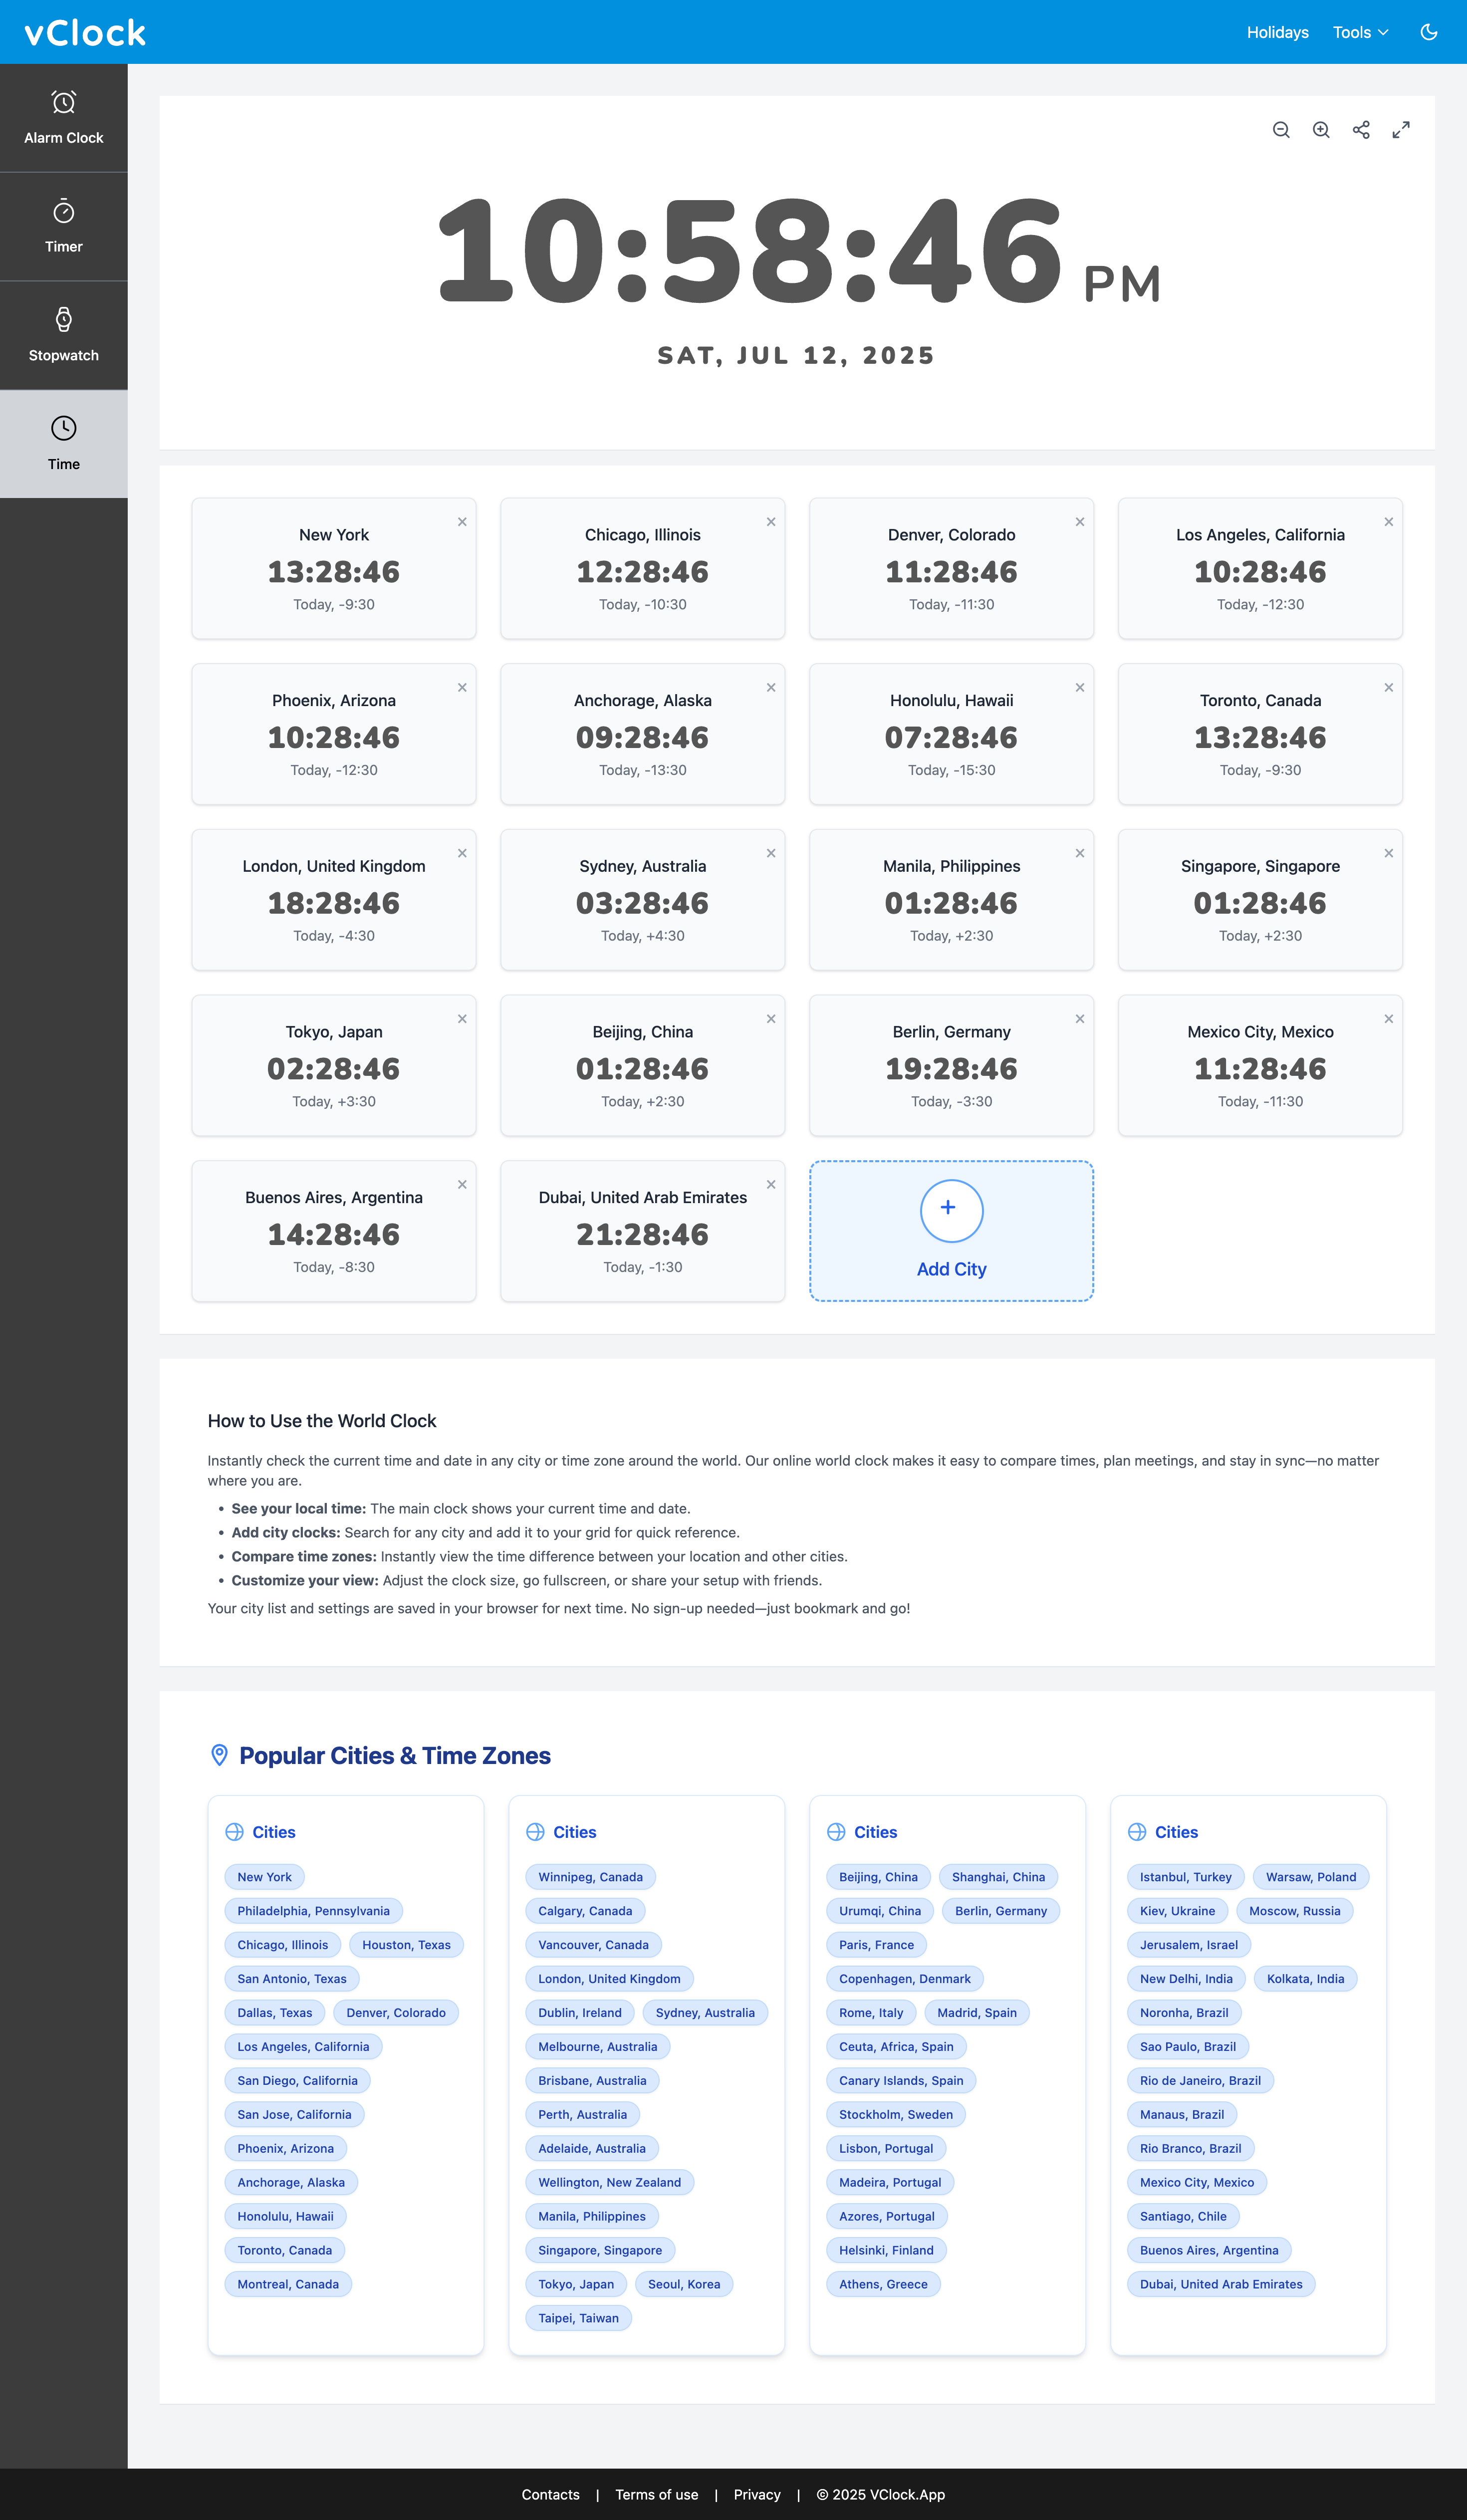Select San Diego, California city tag
The image size is (1467, 2520).
point(297,2081)
